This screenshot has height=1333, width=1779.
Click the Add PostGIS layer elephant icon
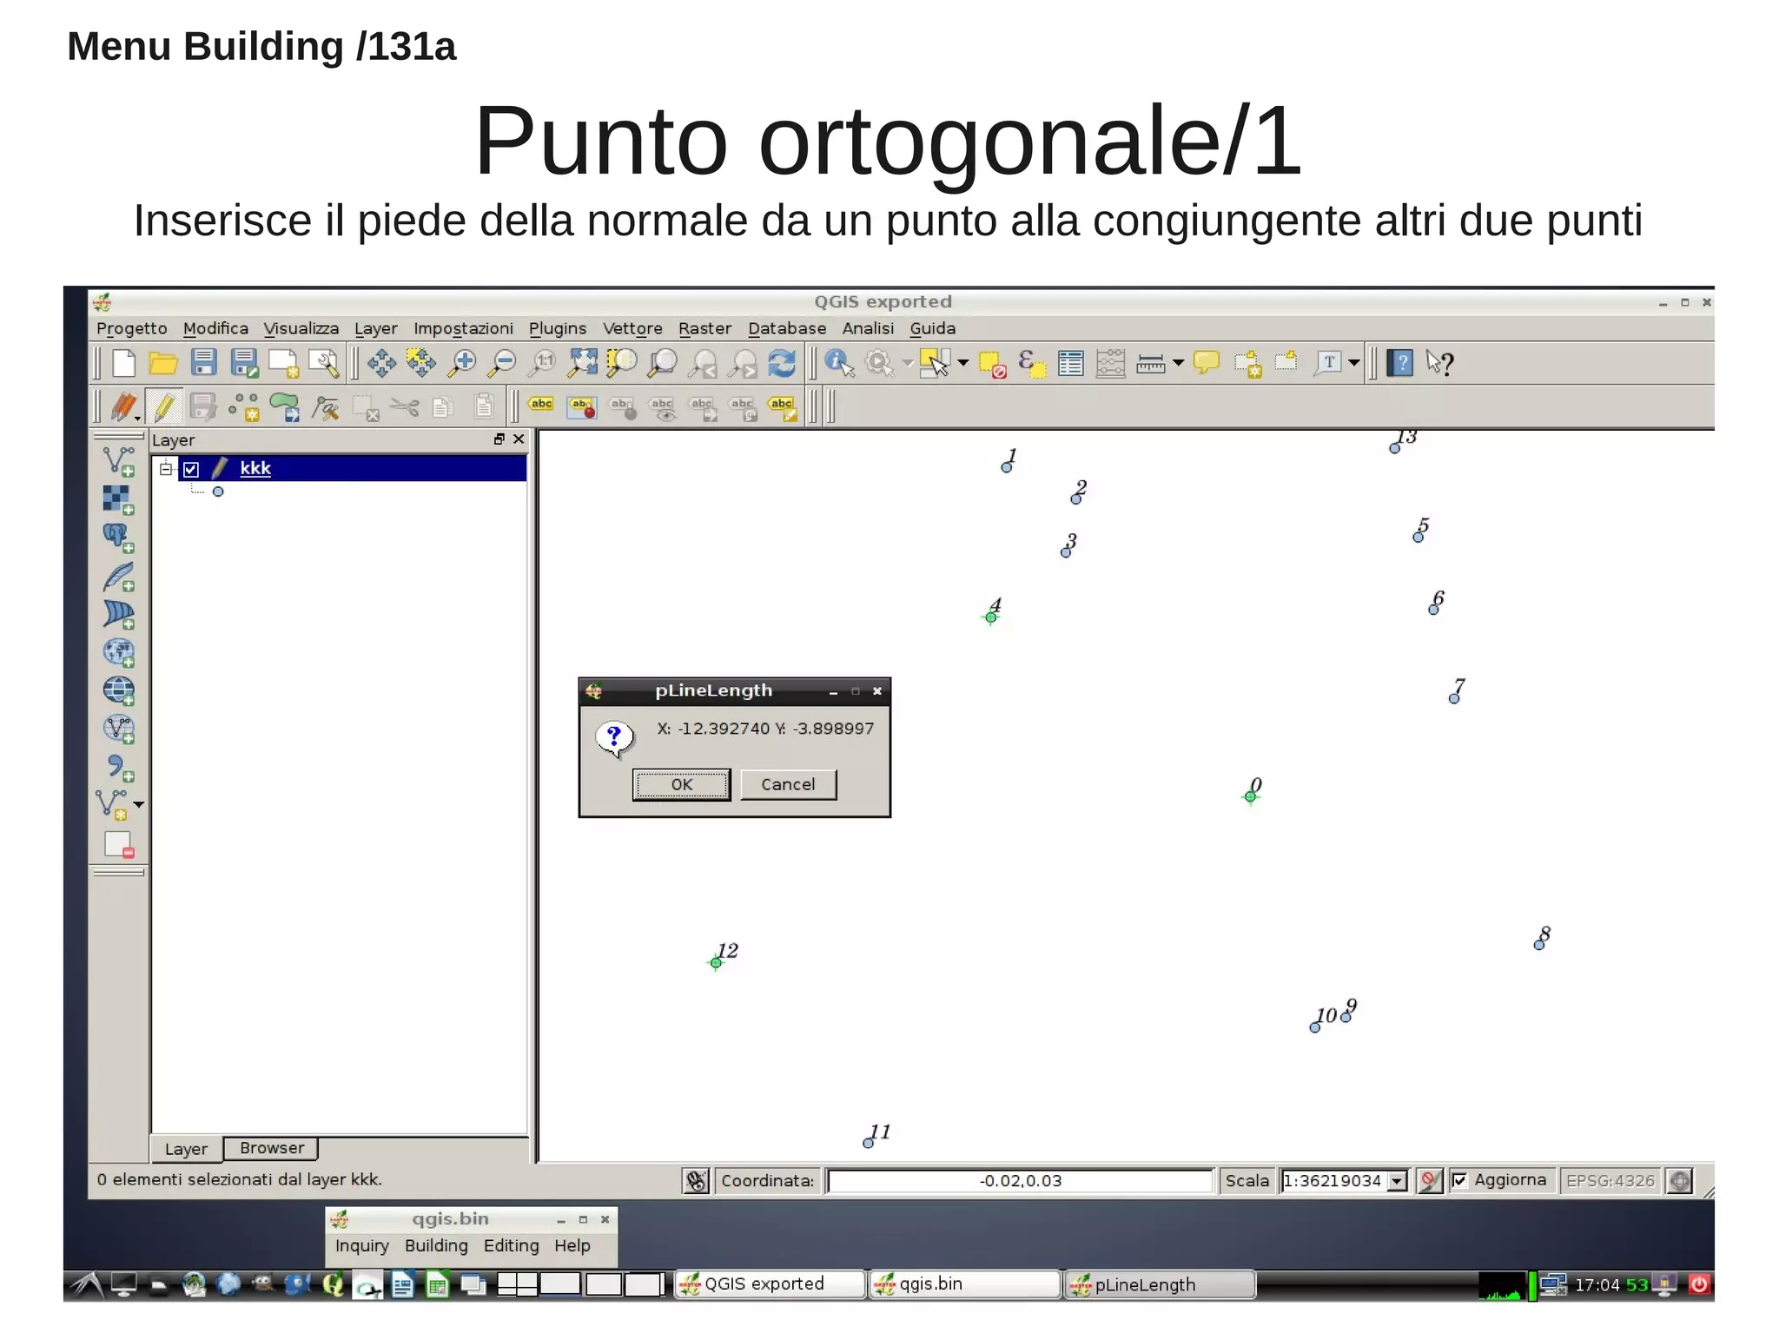pyautogui.click(x=118, y=538)
